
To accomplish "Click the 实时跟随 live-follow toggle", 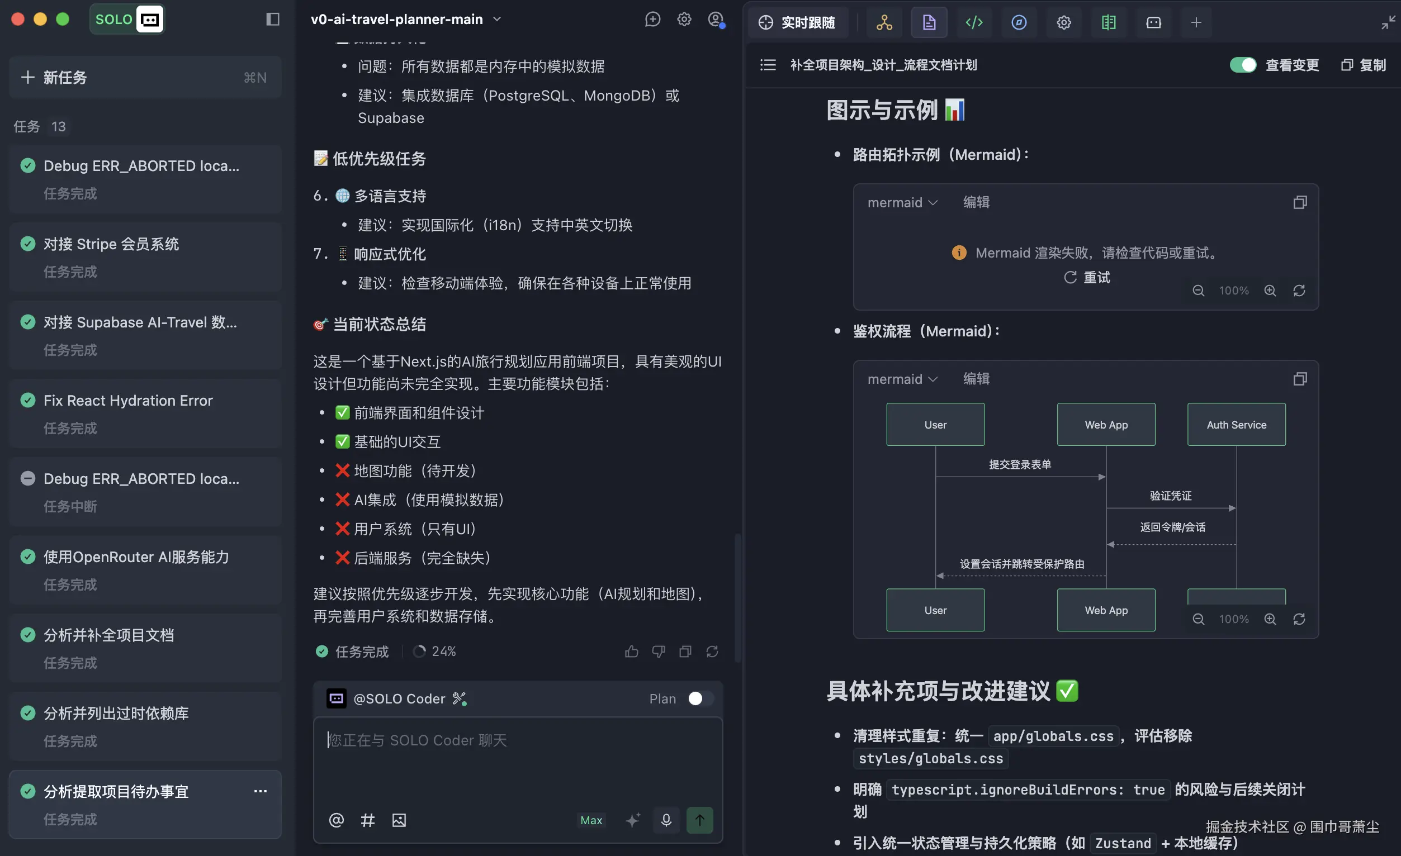I will (x=798, y=23).
